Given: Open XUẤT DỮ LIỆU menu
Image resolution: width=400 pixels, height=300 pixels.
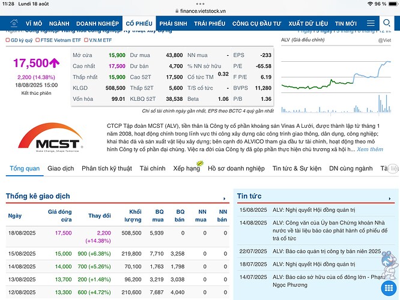Looking at the screenshot, I should coord(308,24).
